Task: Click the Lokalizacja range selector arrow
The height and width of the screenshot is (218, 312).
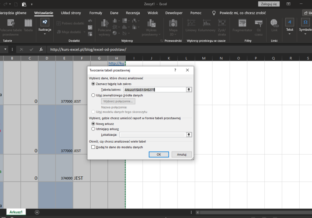Action: [189, 135]
